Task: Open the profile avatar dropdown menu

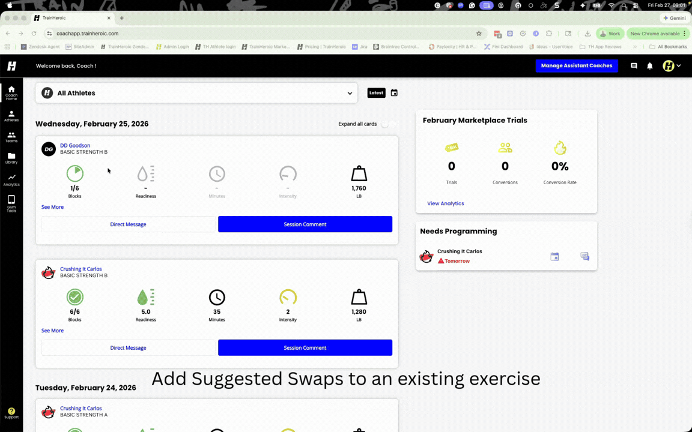Action: coord(672,65)
